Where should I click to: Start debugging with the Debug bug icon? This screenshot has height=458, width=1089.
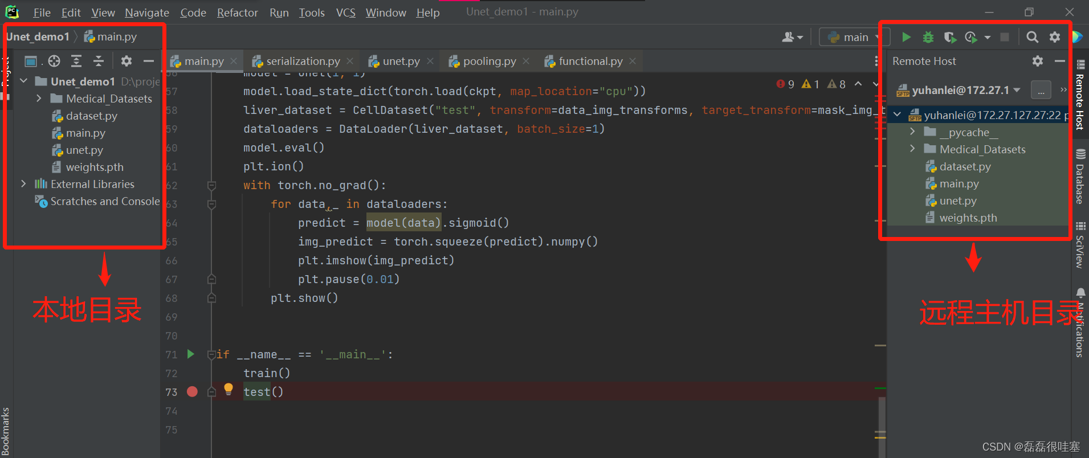point(928,37)
